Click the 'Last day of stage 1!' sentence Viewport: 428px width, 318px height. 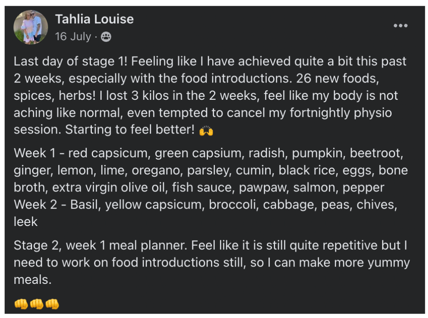pos(71,62)
